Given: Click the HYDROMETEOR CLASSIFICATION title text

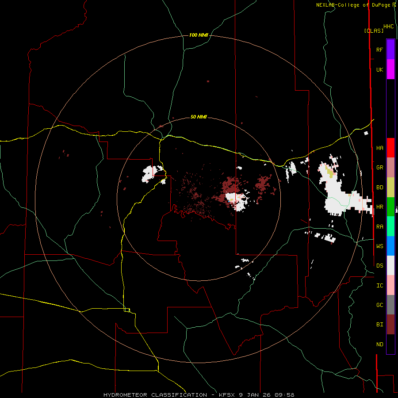Looking at the screenshot, I should 155,395.
